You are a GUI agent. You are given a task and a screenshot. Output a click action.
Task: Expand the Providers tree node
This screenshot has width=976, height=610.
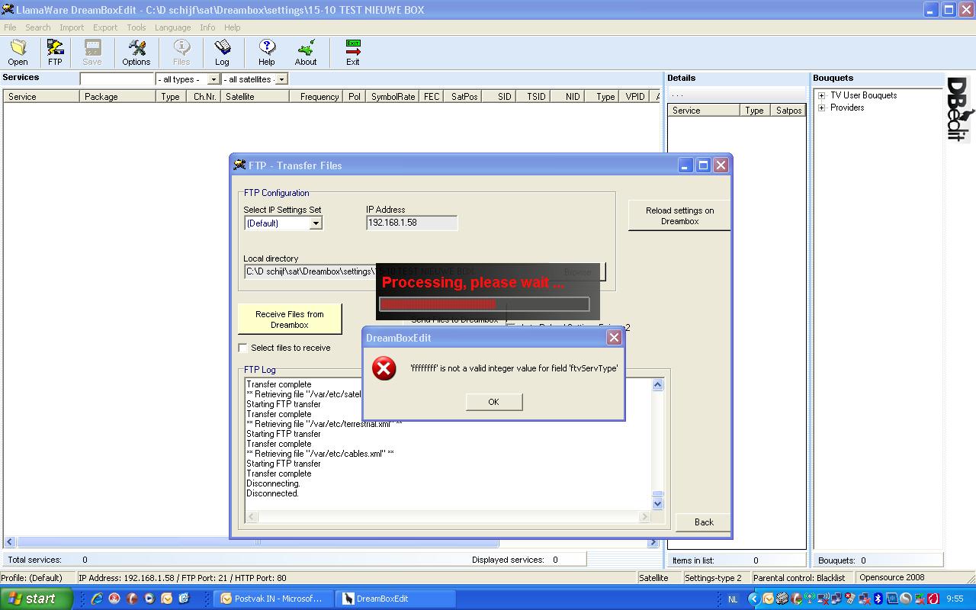(x=822, y=108)
